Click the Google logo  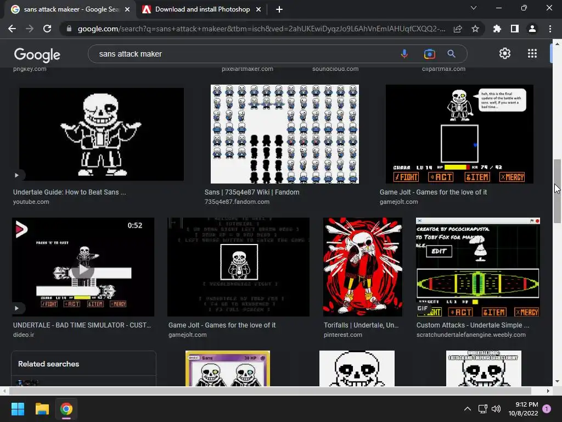pyautogui.click(x=37, y=54)
